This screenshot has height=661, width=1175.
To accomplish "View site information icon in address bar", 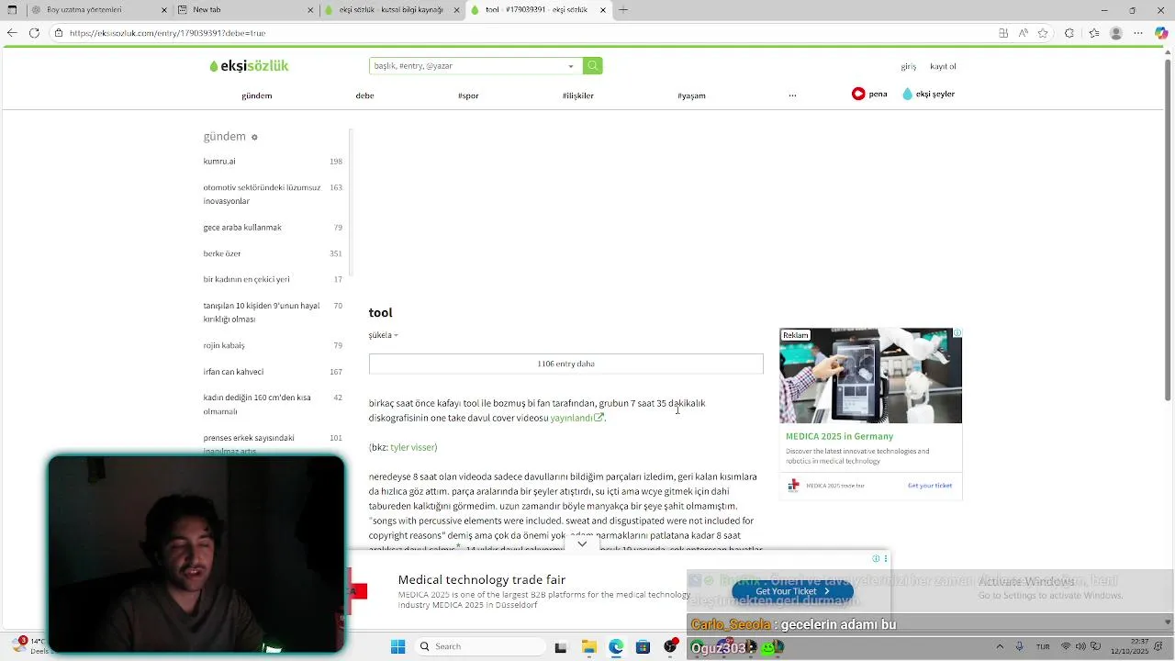I will pyautogui.click(x=59, y=33).
